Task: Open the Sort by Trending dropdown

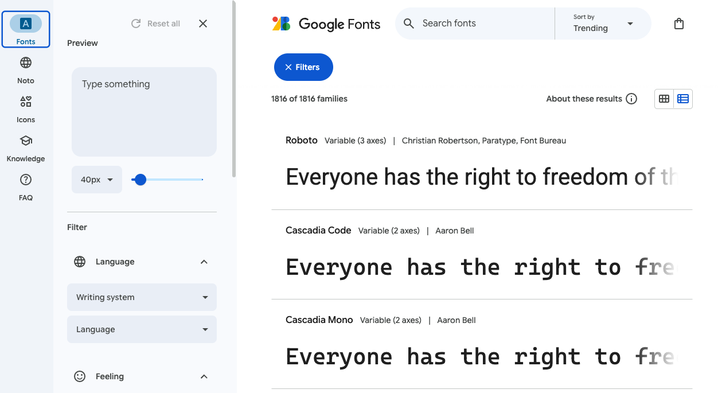Action: click(603, 24)
